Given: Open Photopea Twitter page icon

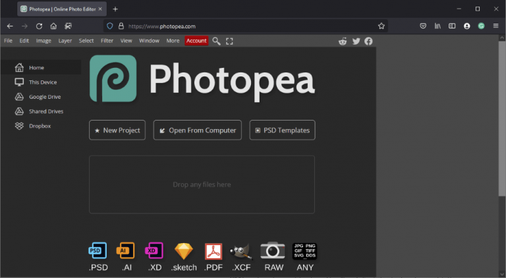Looking at the screenshot, I should pos(356,41).
